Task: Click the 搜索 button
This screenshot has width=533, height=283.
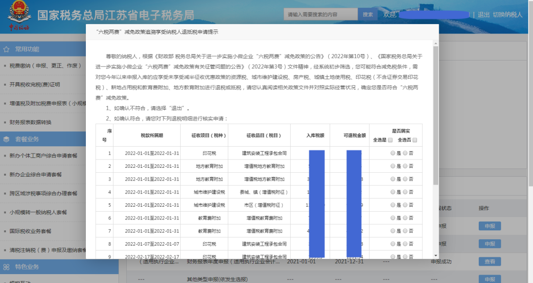Action: click(368, 15)
